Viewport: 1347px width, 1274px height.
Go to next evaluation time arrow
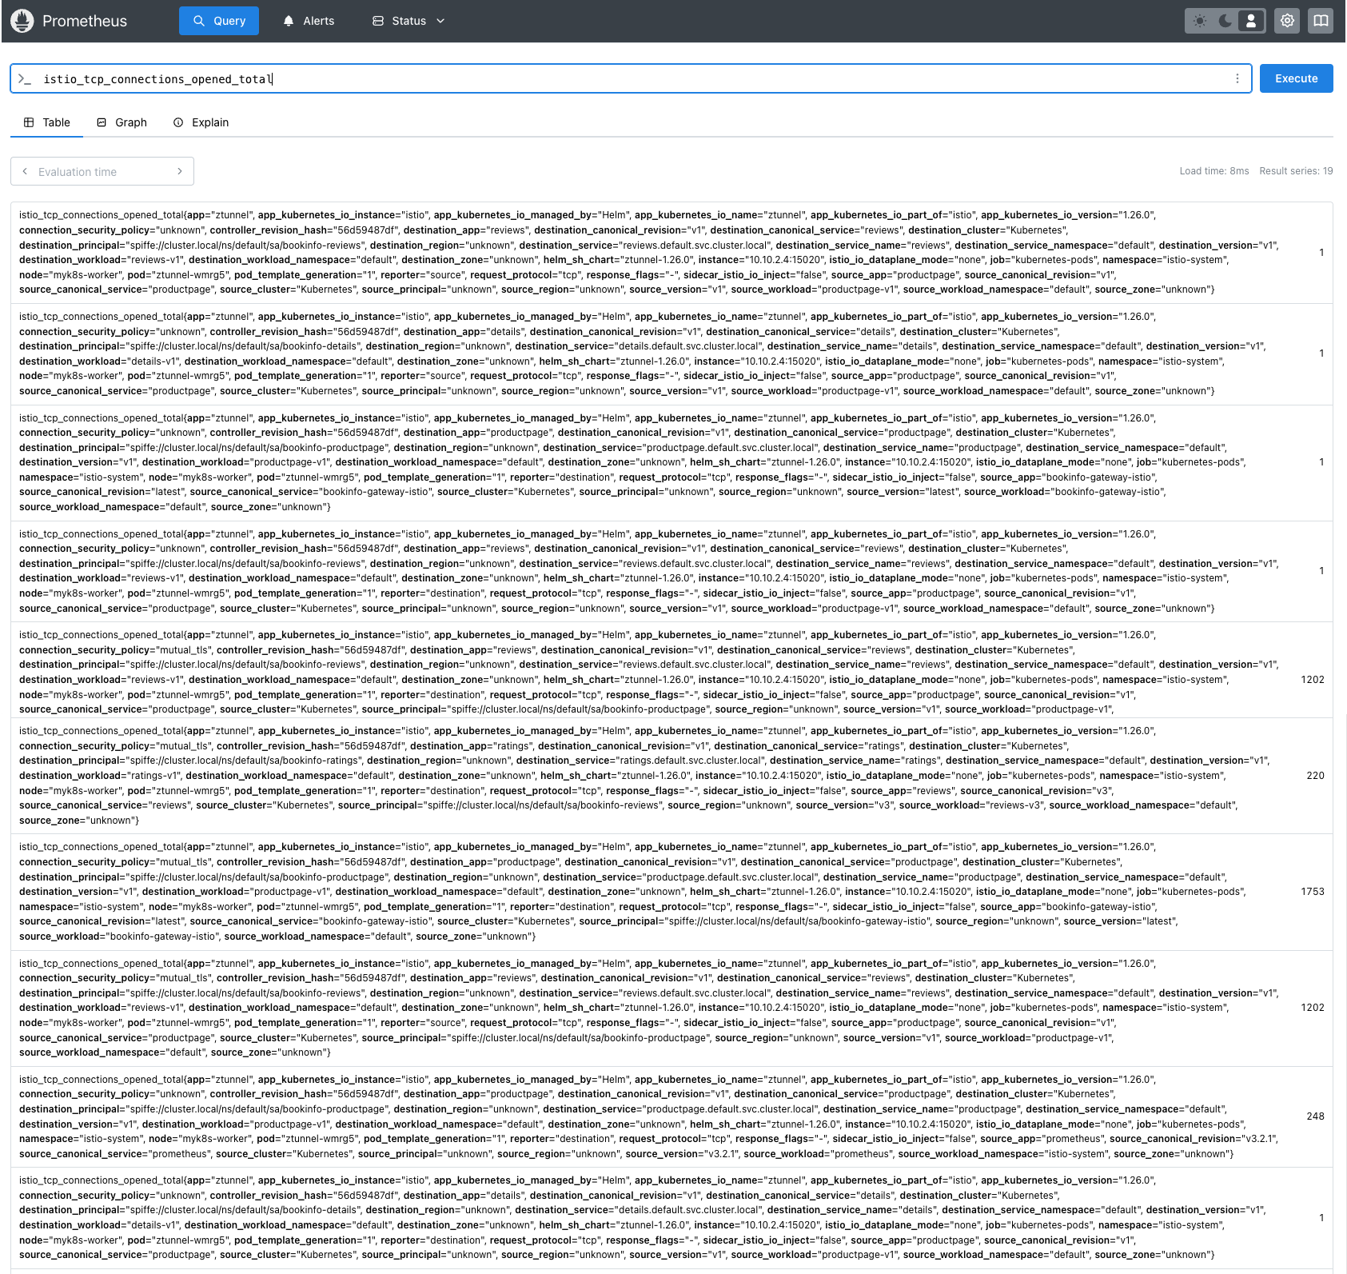(x=180, y=171)
